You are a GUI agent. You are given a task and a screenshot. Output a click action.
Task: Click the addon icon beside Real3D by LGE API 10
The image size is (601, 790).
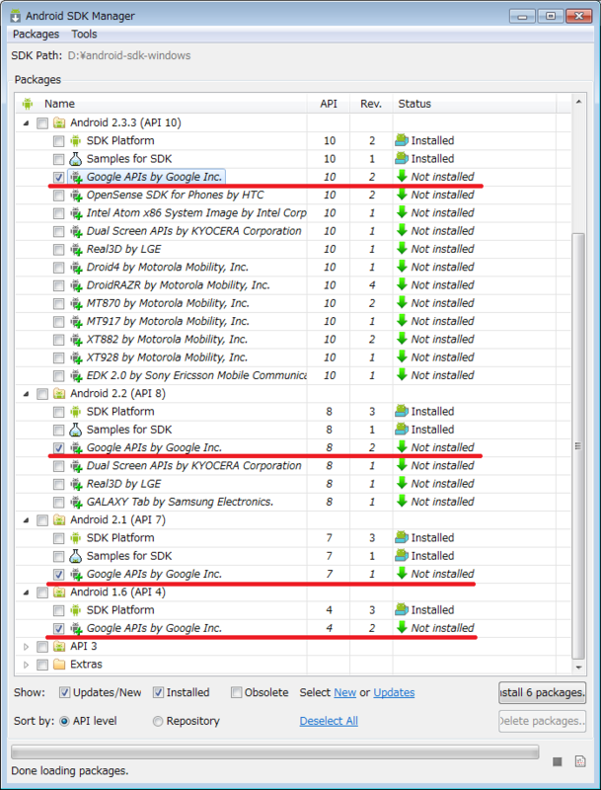click(76, 250)
